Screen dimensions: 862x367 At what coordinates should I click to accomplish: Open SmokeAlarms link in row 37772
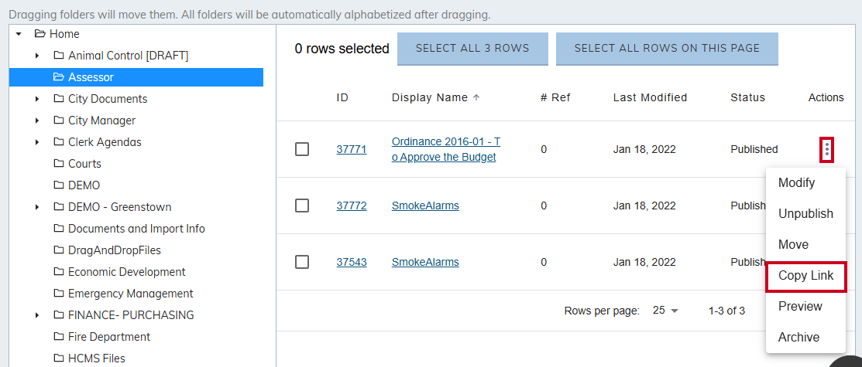click(425, 206)
